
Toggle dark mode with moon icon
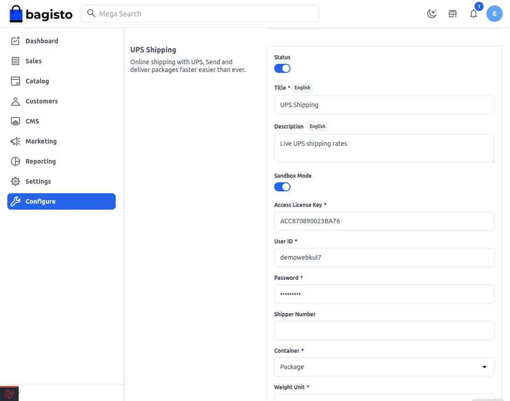tap(432, 14)
